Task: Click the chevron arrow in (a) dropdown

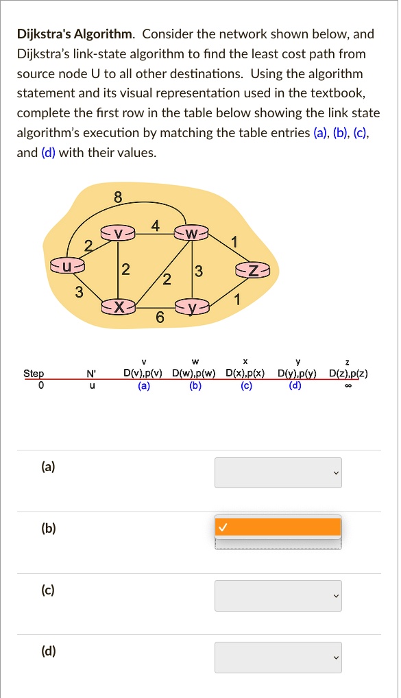Action: click(x=336, y=473)
